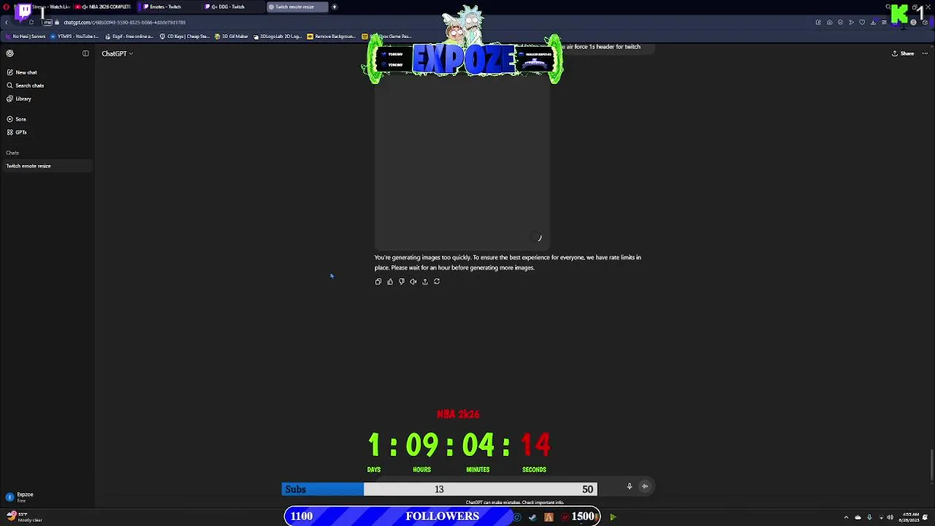Click the browser toolbar snapshot camera icon
The width and height of the screenshot is (935, 526).
[829, 22]
